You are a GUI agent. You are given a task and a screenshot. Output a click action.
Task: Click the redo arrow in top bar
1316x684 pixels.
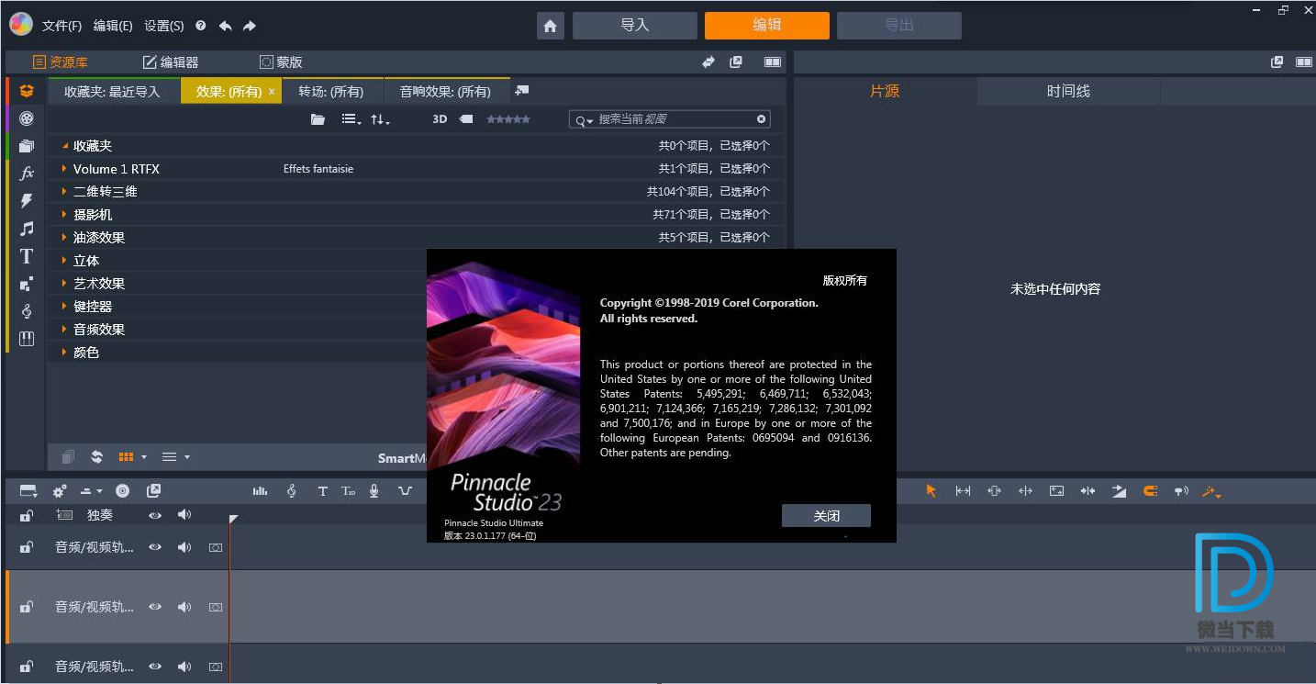pyautogui.click(x=250, y=26)
